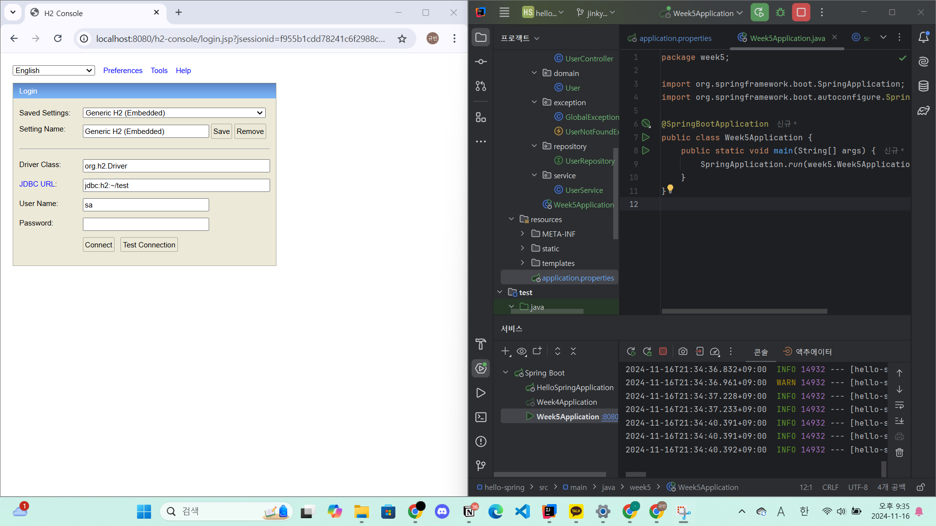Open IntelliJ notifications bell
The image size is (936, 526).
coord(923,38)
